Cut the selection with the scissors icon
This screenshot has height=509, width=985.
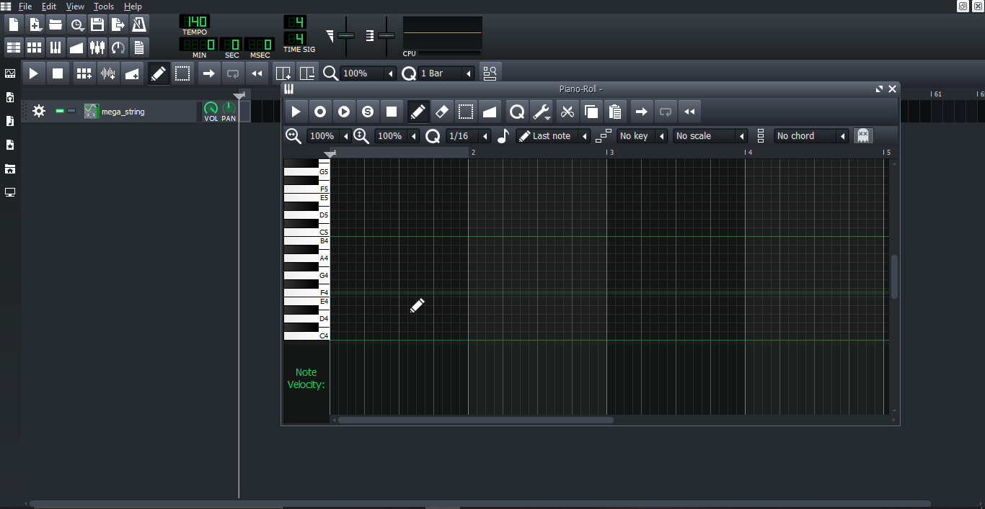[x=567, y=111]
